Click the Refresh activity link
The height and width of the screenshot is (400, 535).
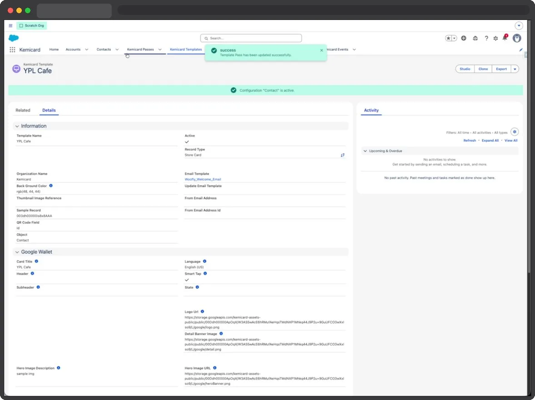coord(470,140)
